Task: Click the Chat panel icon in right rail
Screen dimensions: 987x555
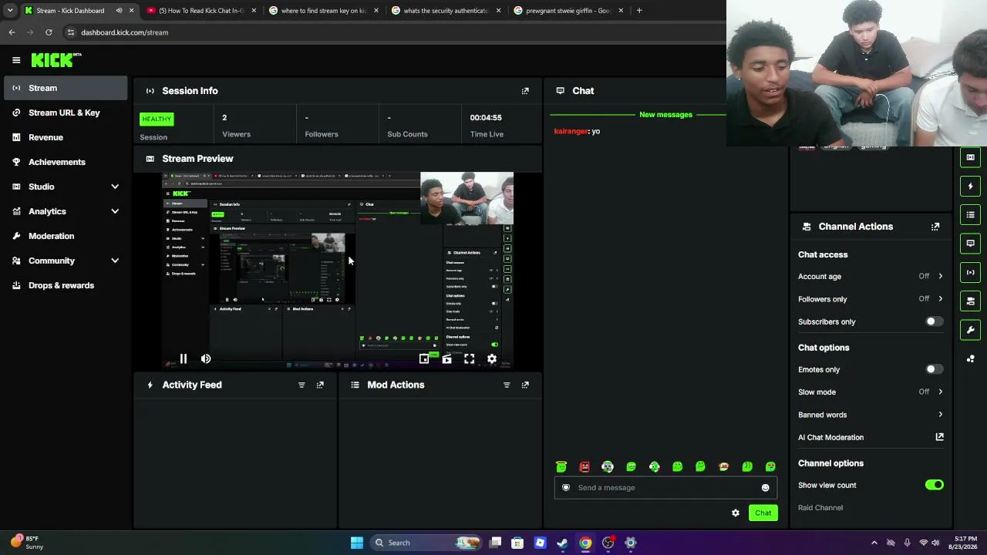Action: [x=970, y=244]
